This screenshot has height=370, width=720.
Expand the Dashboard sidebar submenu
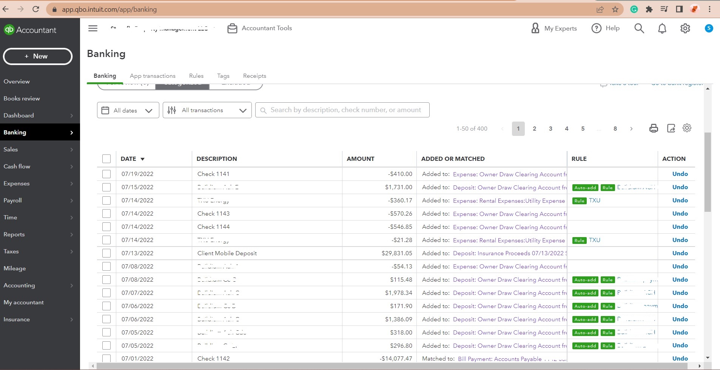point(72,116)
